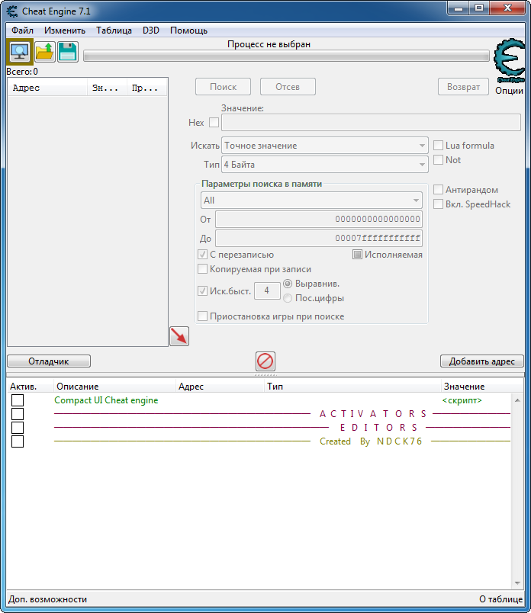This screenshot has height=613, width=531.
Task: Toggle the Исполняемая checkbox
Action: (357, 255)
